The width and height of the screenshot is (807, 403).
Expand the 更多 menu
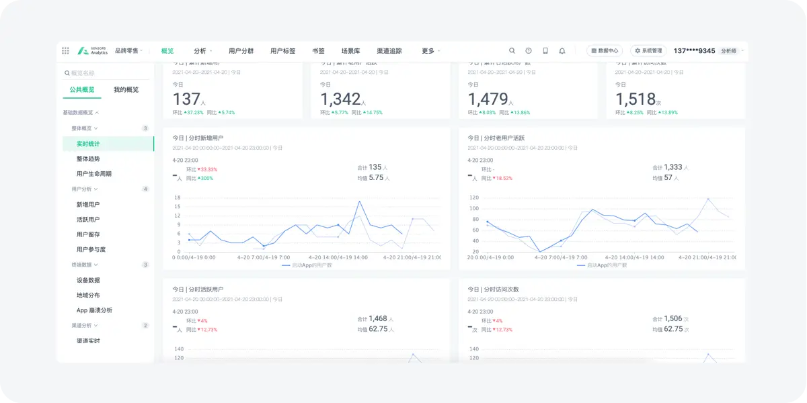click(x=431, y=50)
